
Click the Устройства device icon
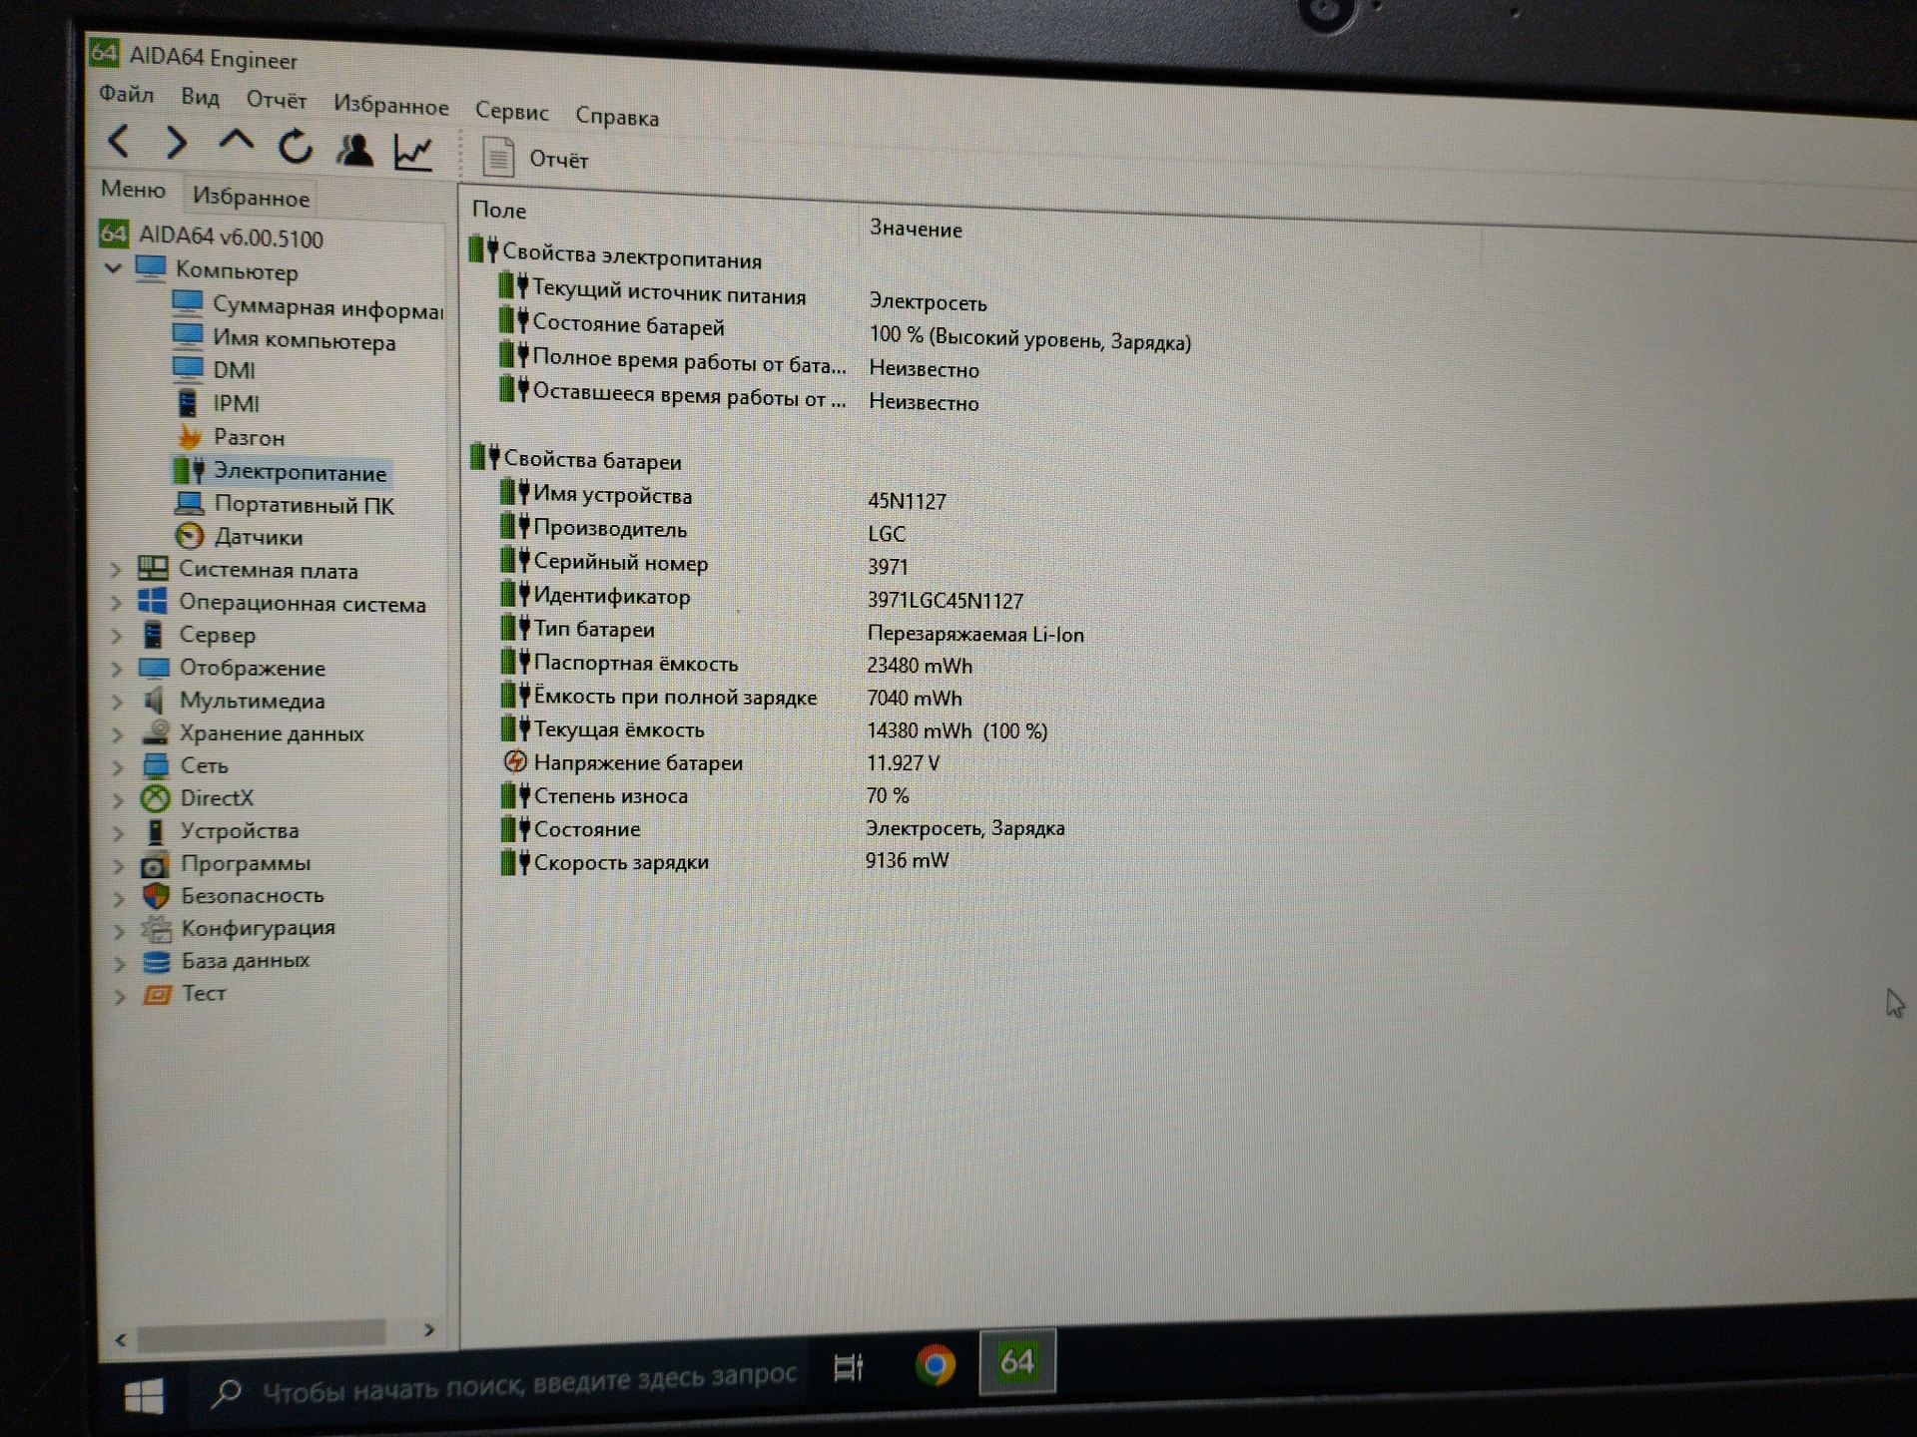coord(156,830)
